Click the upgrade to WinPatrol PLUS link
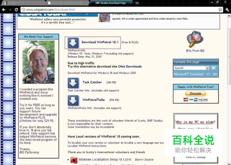 (38, 116)
